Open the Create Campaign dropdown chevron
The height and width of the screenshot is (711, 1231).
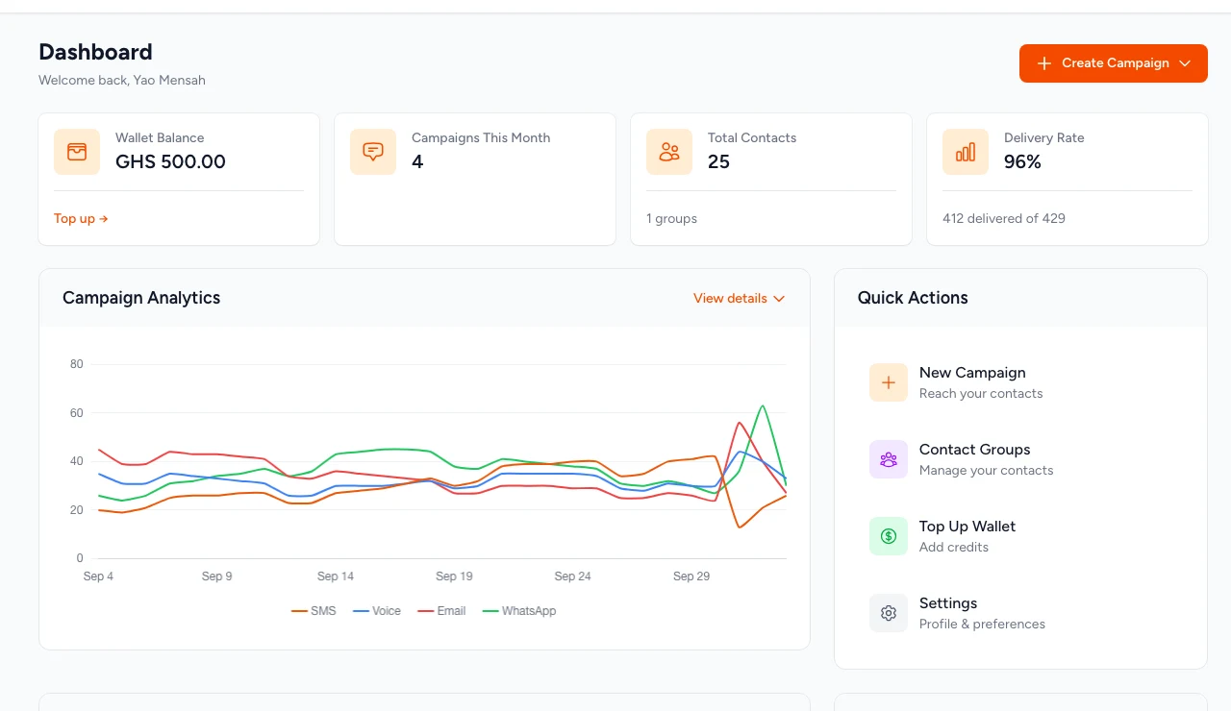click(1185, 63)
